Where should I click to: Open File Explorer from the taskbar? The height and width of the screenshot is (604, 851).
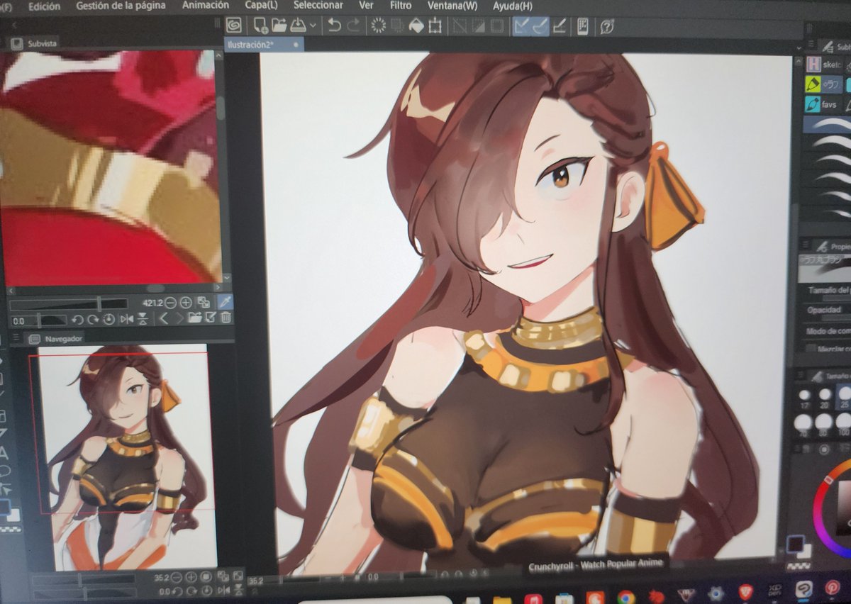coord(502,600)
